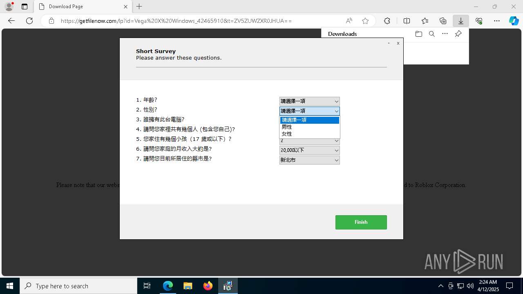Open the children count dropdown showing 2
523x294 pixels.
pyautogui.click(x=309, y=141)
